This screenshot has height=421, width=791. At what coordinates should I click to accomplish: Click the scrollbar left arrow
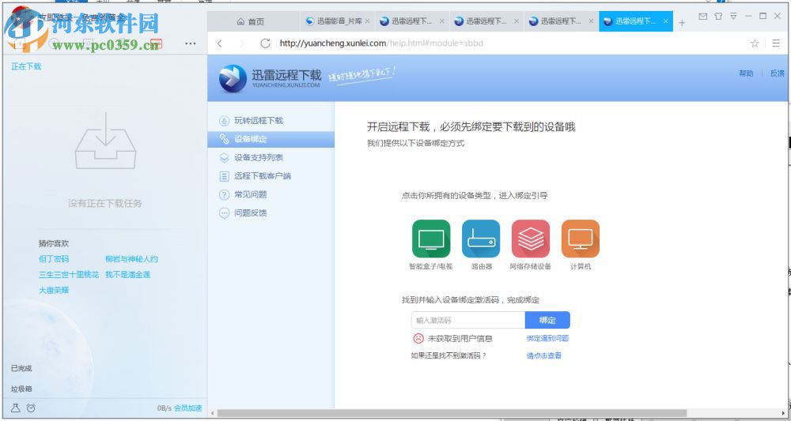[x=212, y=413]
